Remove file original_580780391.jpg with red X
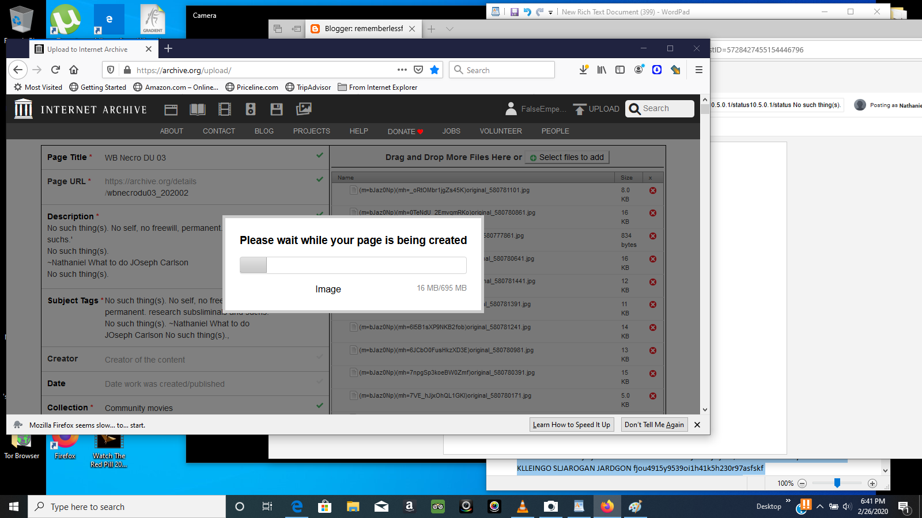 (x=653, y=374)
